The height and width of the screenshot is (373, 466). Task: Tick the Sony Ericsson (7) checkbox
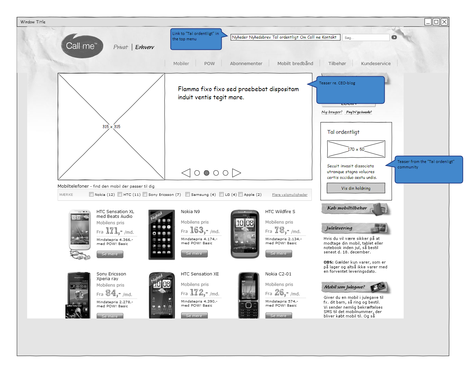[145, 194]
